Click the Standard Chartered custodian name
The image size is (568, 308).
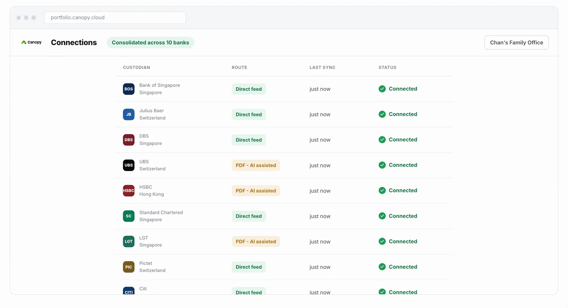pos(161,213)
